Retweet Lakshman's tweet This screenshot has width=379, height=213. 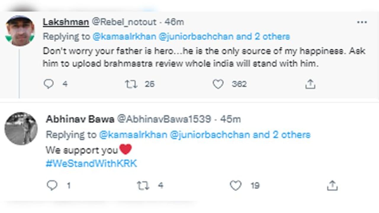[x=131, y=84]
